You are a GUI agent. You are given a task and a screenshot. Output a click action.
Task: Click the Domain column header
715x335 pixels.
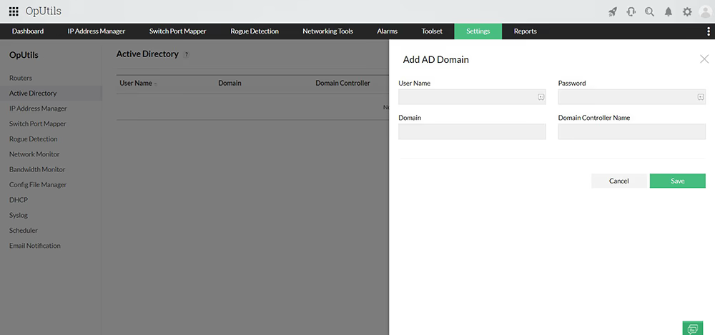coord(230,84)
